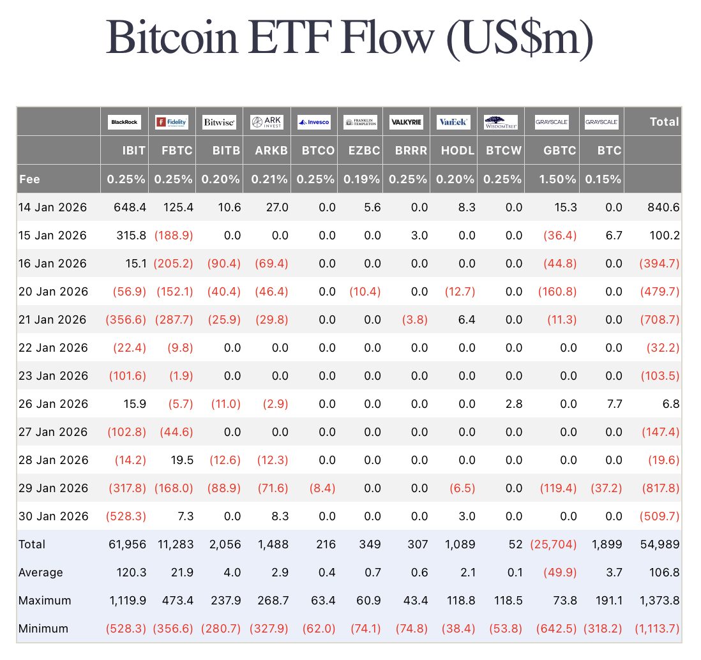Image resolution: width=701 pixels, height=660 pixels.
Task: Click the VanEck logo icon
Action: [453, 122]
